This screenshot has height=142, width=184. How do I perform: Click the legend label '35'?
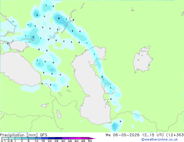pyautogui.click(x=70, y=141)
